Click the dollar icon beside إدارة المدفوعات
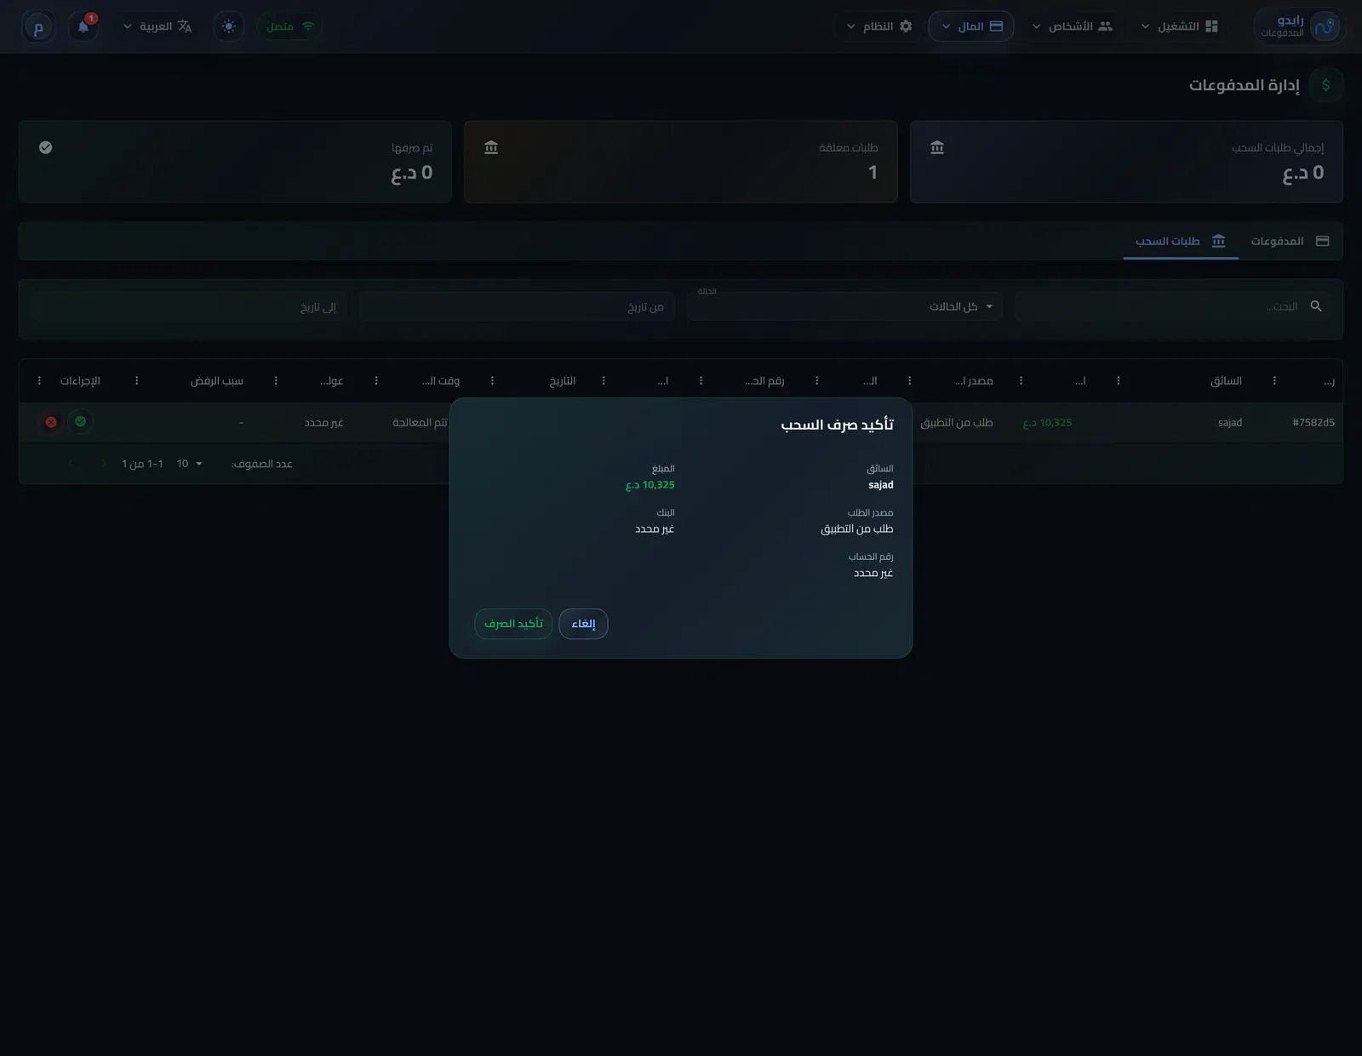Image resolution: width=1362 pixels, height=1056 pixels. tap(1325, 85)
